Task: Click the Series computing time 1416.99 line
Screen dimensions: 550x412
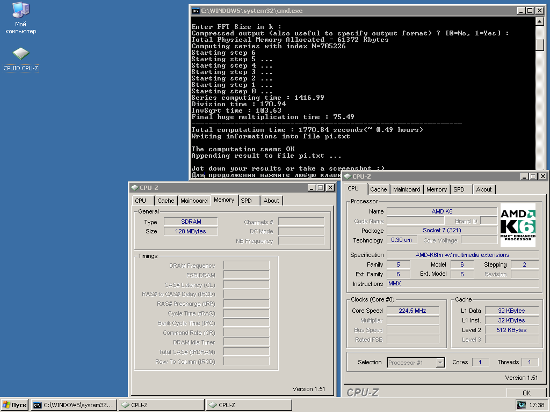Action: point(258,98)
